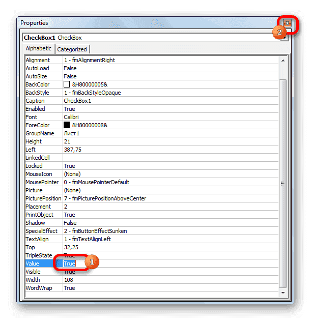The width and height of the screenshot is (311, 321).
Task: Select the TextAlign property name
Action: (37, 239)
